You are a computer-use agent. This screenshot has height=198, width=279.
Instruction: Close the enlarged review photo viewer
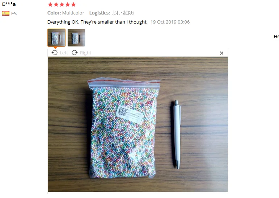(221, 53)
